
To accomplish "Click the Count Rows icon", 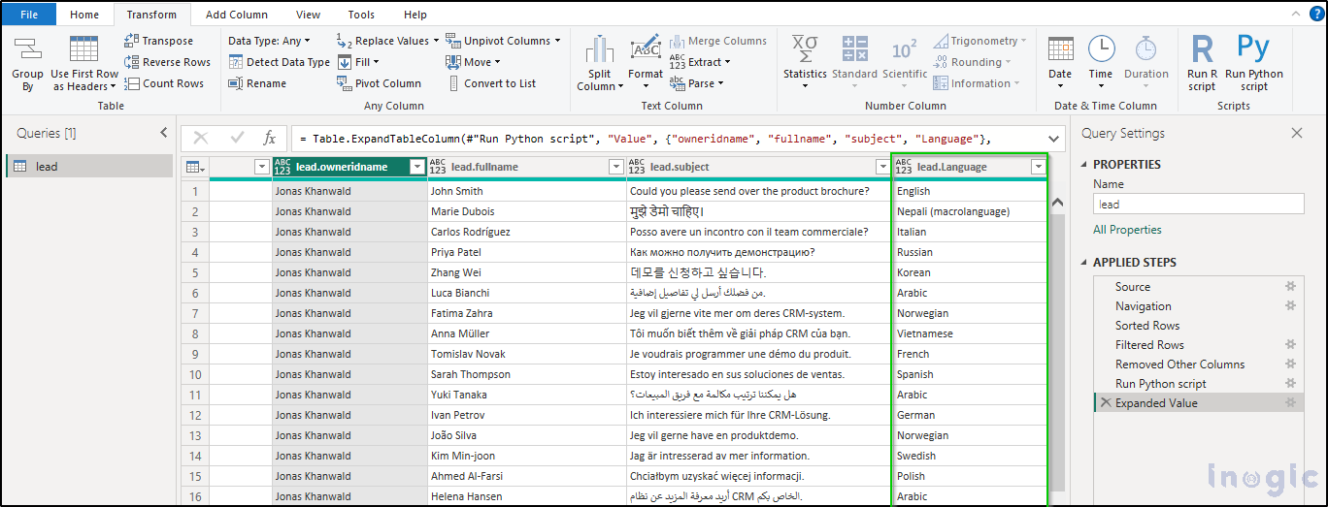I will pyautogui.click(x=131, y=83).
